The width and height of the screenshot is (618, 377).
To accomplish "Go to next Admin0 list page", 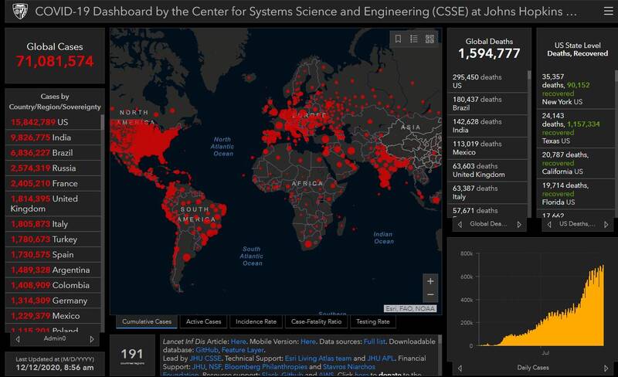I will point(92,339).
